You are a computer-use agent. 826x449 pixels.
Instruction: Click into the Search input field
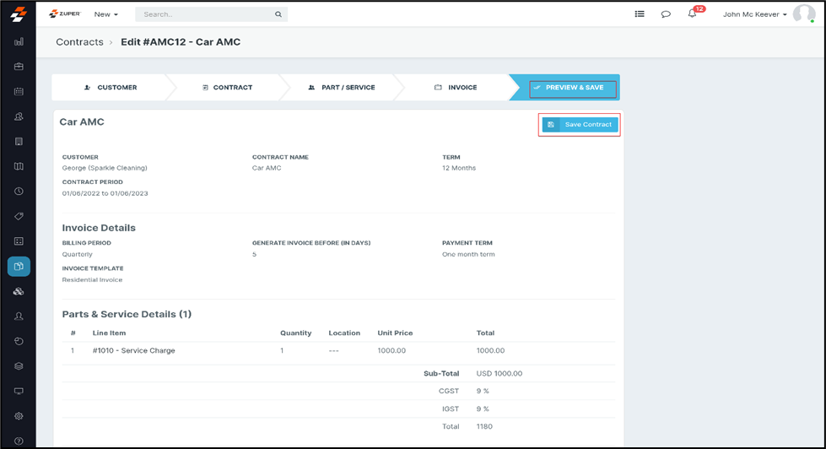coord(207,14)
